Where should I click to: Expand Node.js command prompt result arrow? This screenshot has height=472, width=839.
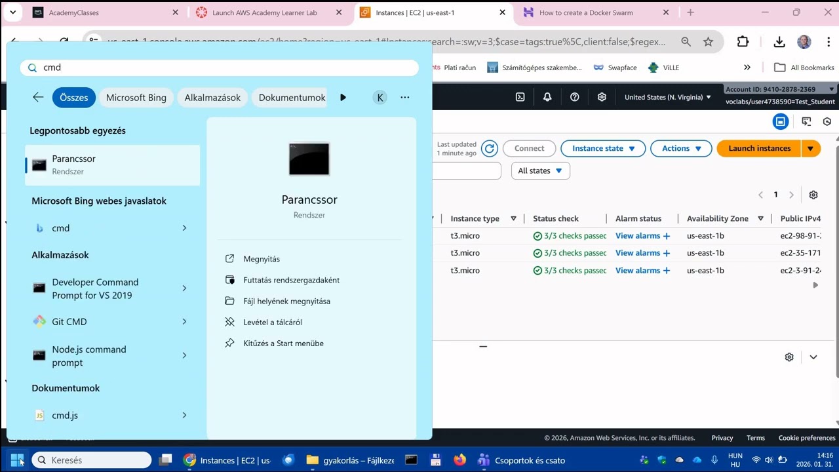click(184, 355)
